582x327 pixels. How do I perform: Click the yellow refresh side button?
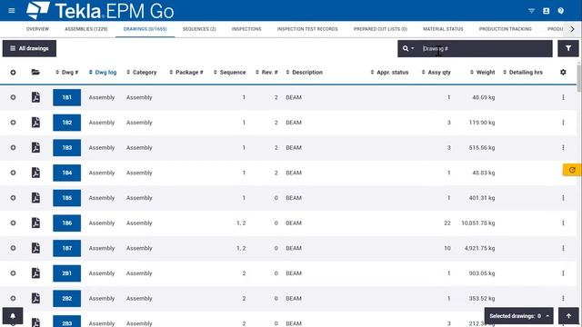point(572,170)
